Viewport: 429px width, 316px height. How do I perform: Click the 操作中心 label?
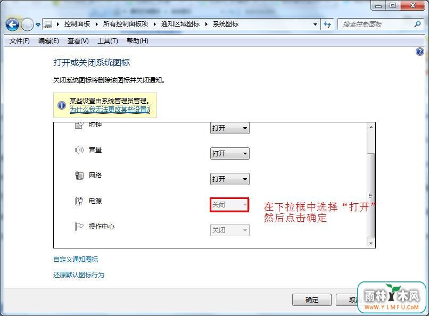102,226
